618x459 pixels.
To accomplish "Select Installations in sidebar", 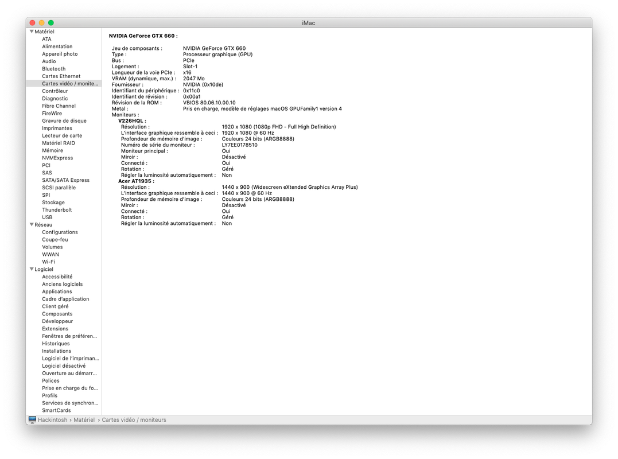I will pyautogui.click(x=57, y=352).
